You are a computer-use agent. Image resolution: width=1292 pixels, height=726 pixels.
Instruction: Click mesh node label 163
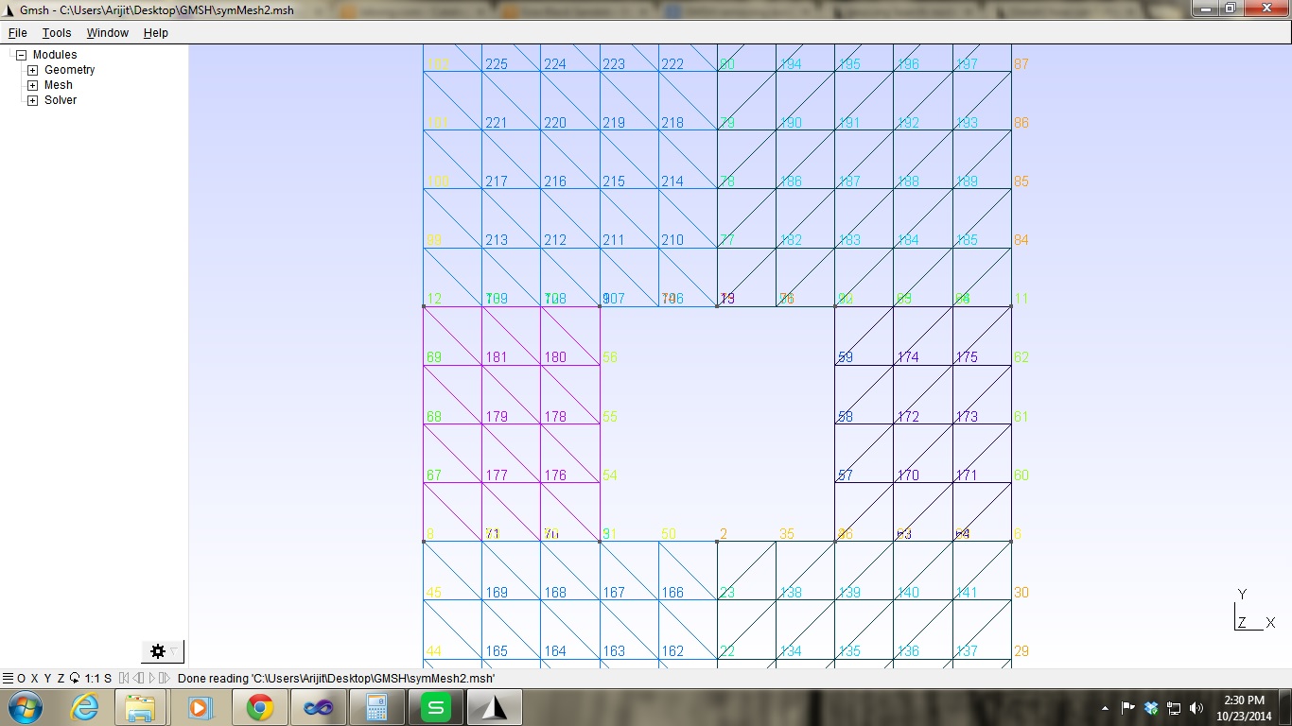[614, 651]
